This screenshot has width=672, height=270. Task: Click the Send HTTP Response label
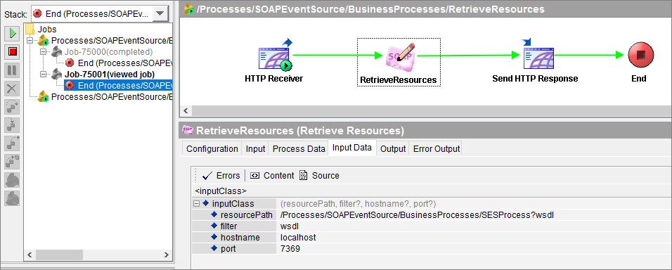pos(535,79)
